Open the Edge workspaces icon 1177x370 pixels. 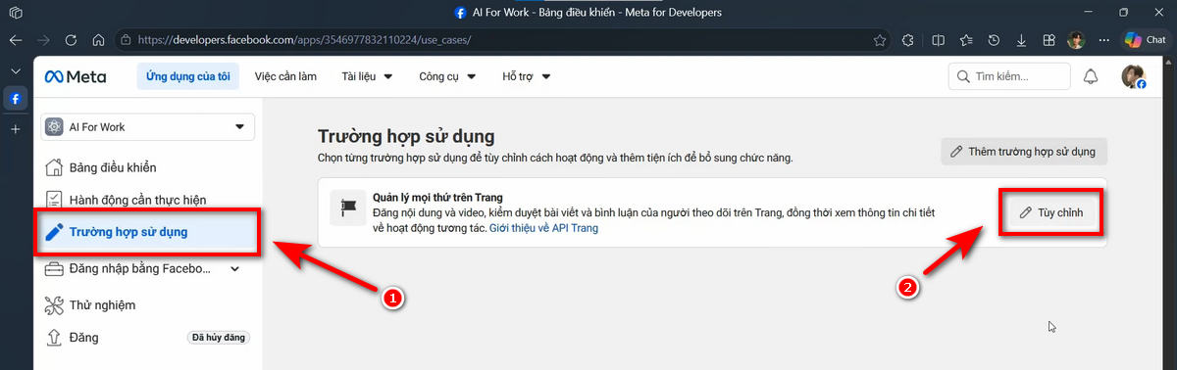coord(16,13)
